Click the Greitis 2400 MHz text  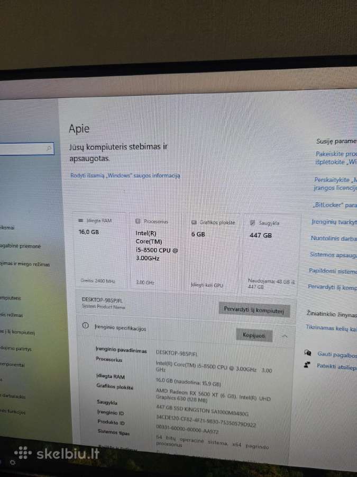[98, 281]
